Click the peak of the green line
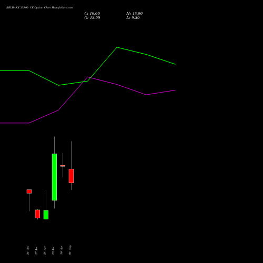Viewport: 263px width, 263px height. pos(117,47)
